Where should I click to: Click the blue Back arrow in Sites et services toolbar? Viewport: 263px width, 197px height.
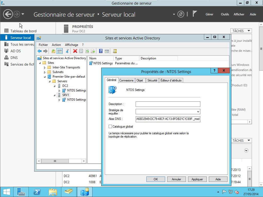point(40,51)
